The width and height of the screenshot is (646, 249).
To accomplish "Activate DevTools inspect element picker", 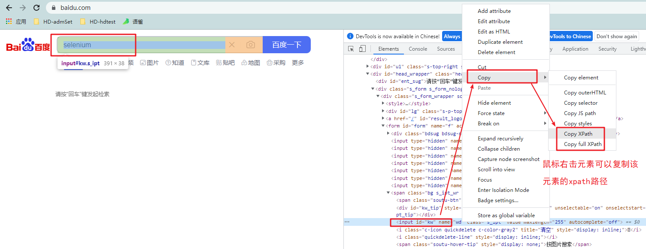I will tap(351, 49).
